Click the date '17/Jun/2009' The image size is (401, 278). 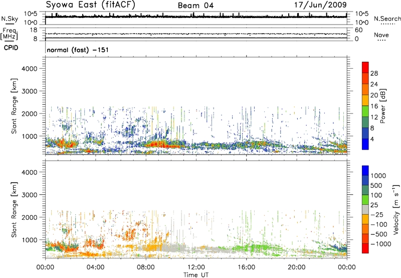click(x=320, y=5)
